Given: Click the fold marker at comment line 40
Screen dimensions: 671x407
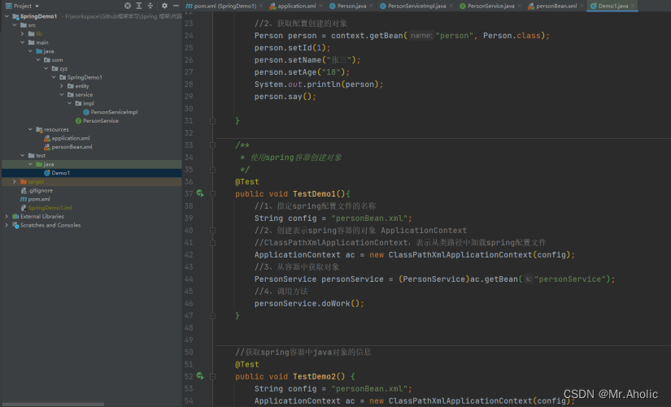Looking at the screenshot, I should [x=212, y=231].
